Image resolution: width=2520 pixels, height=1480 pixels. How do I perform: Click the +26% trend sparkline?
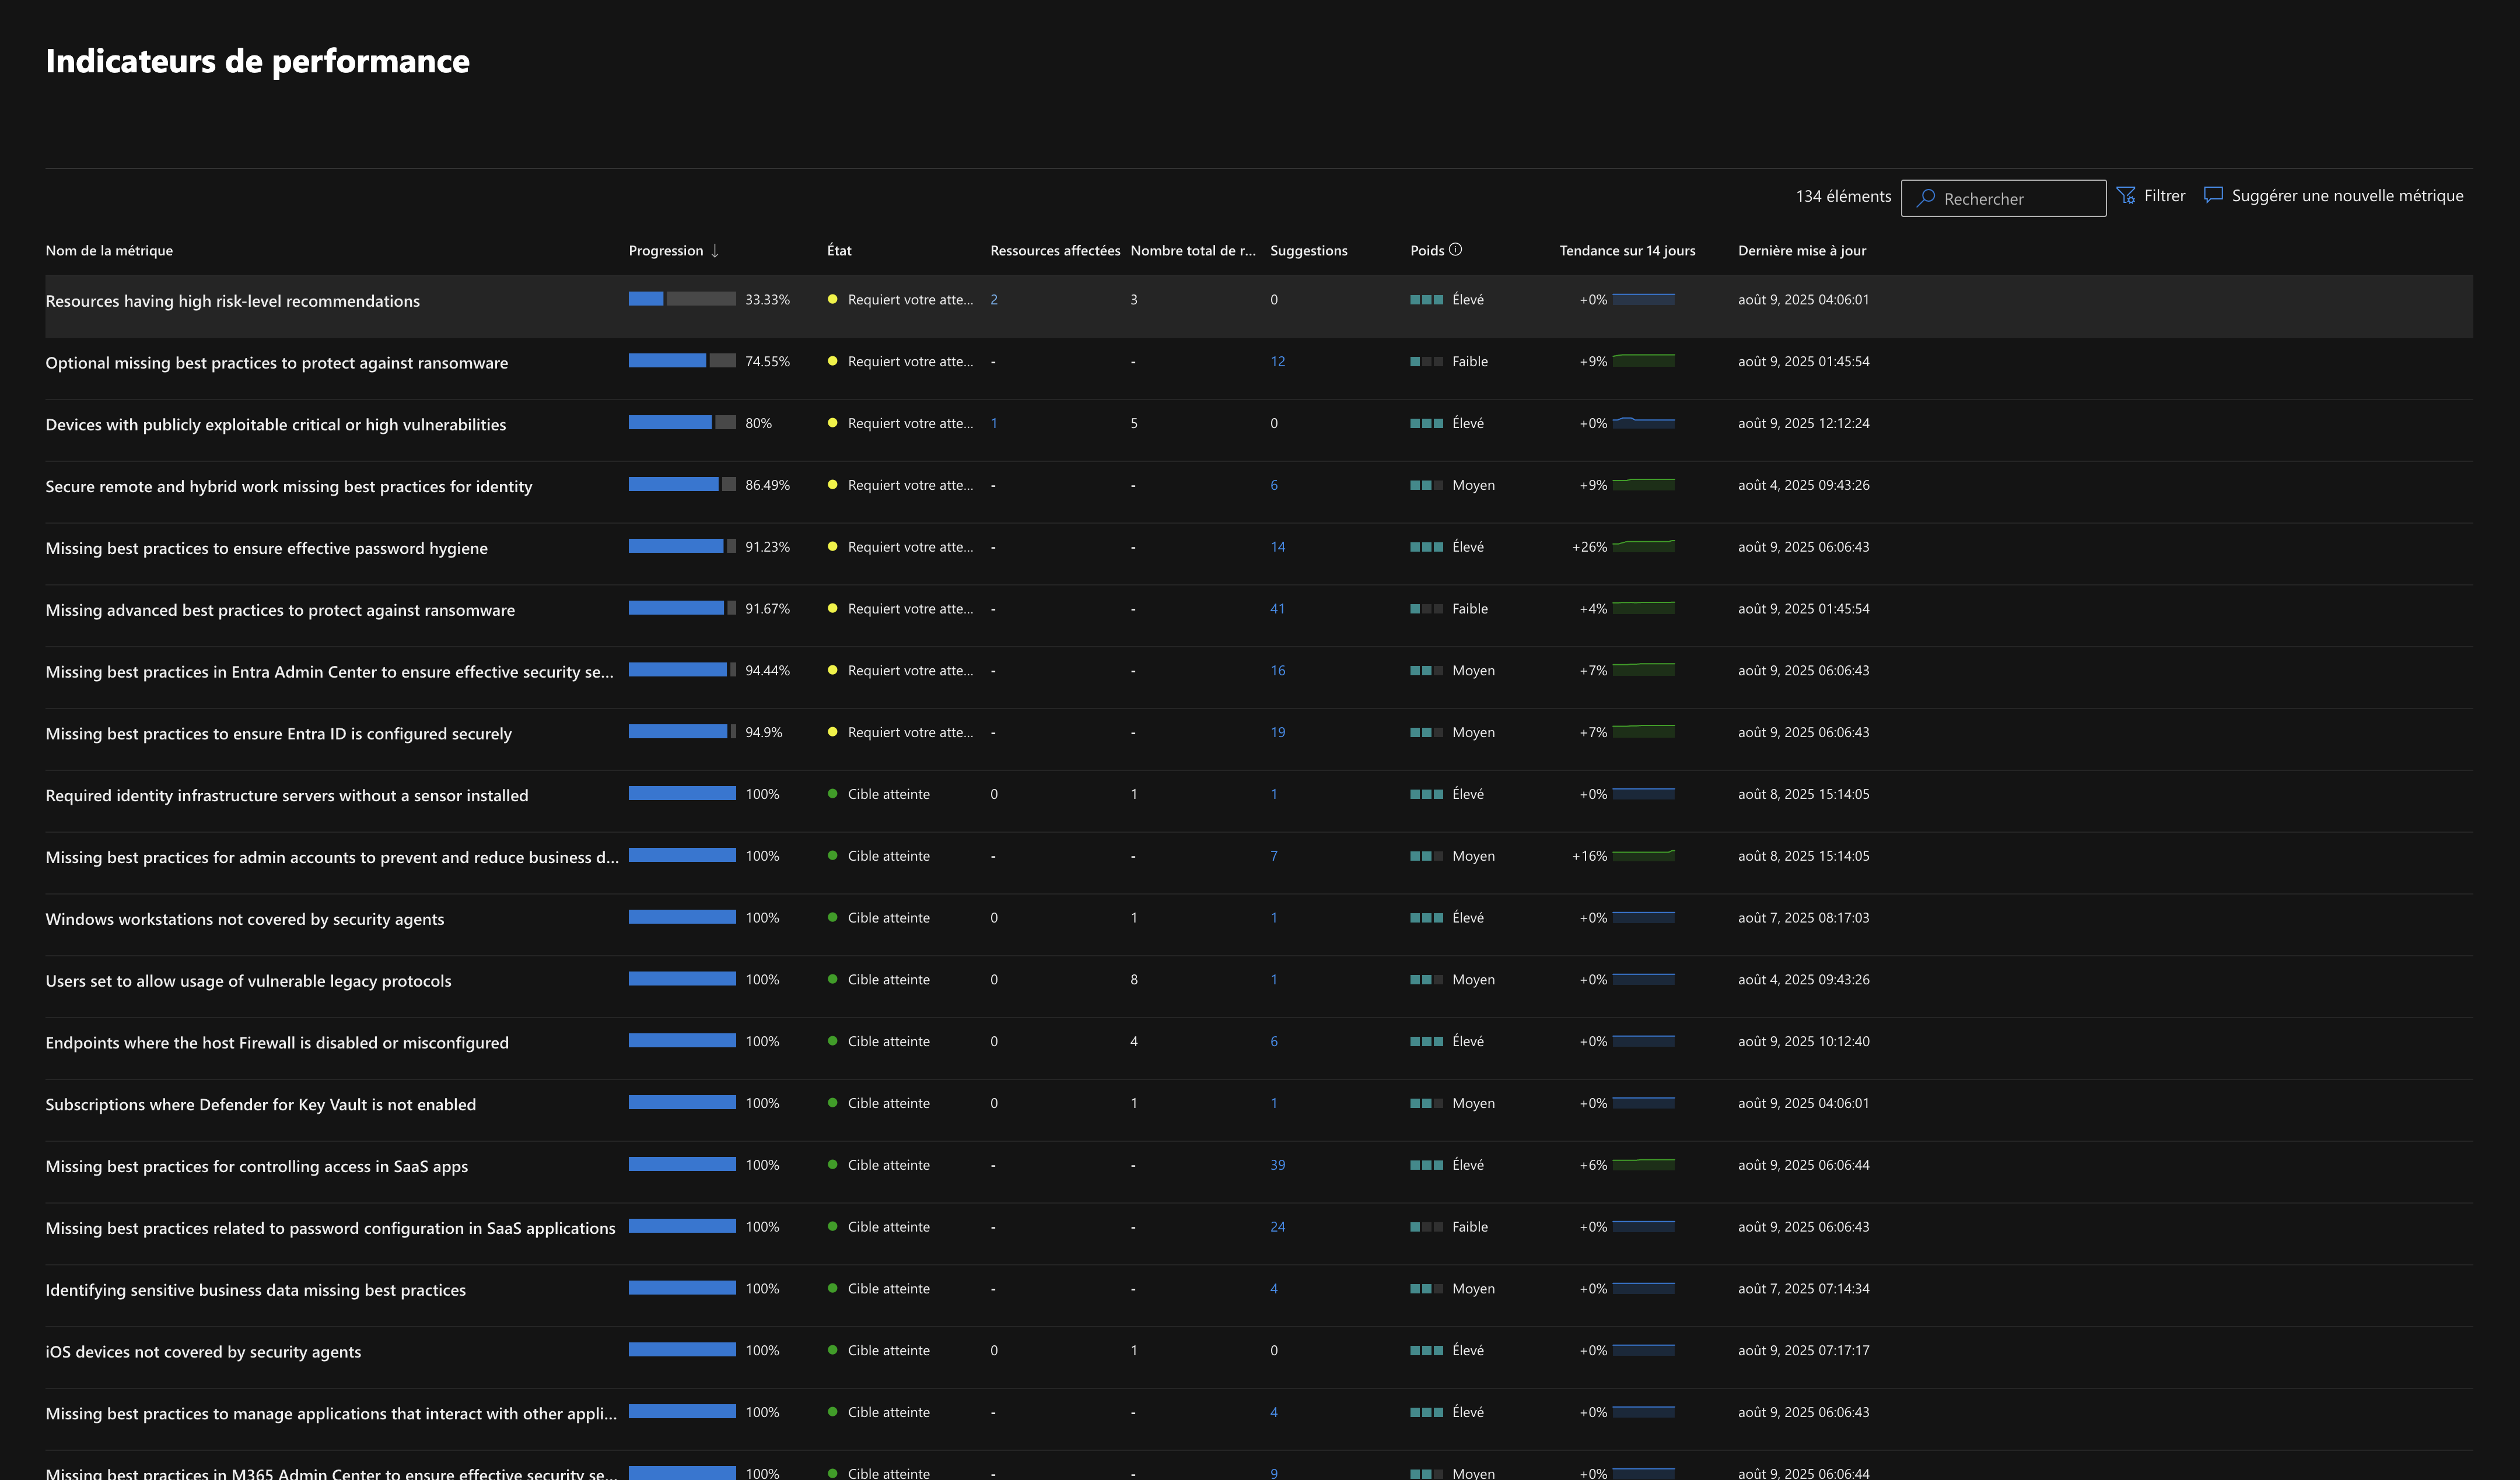pyautogui.click(x=1643, y=546)
